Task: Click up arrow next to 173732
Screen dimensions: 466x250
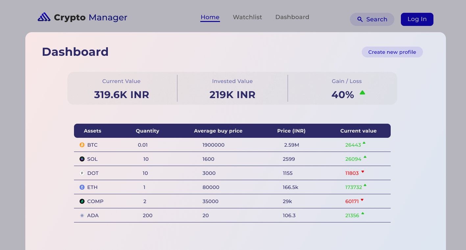Action: pyautogui.click(x=365, y=185)
